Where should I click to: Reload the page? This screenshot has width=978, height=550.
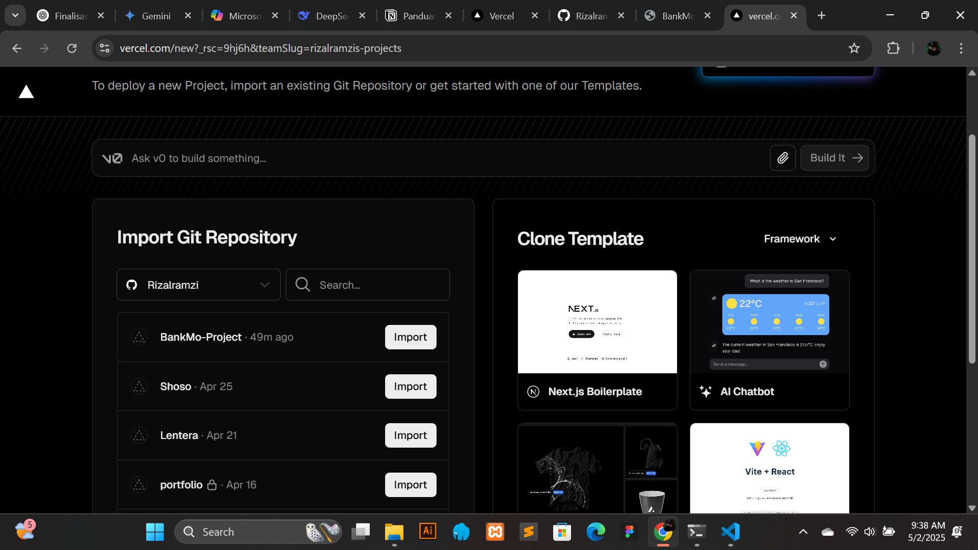point(72,48)
